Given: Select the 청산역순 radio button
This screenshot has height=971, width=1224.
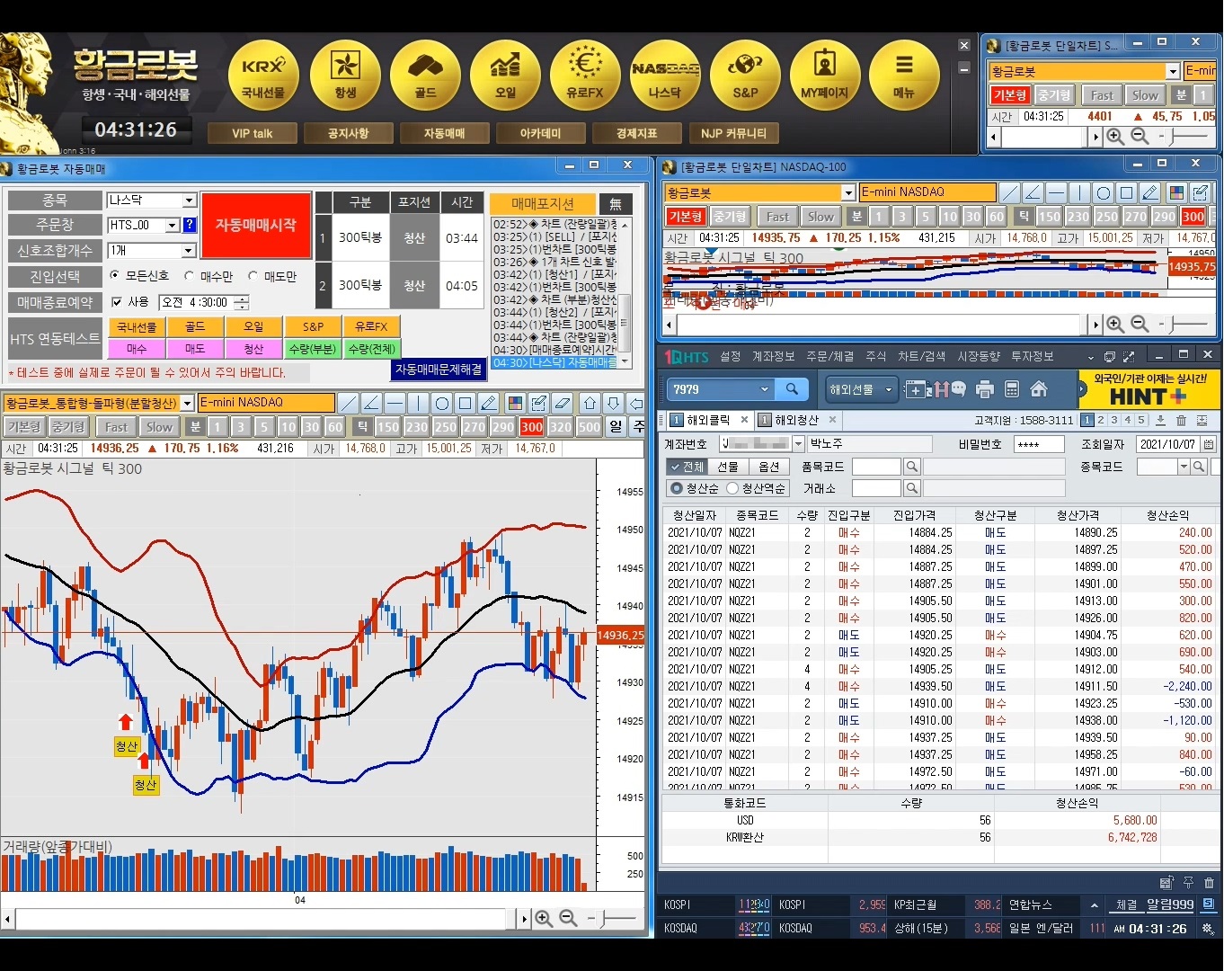Looking at the screenshot, I should [x=732, y=488].
